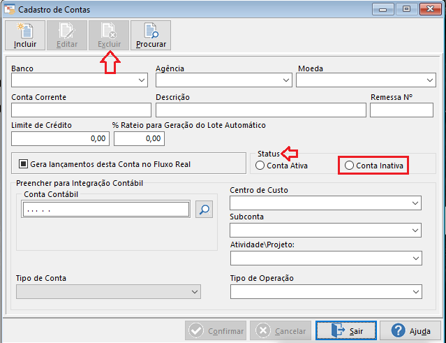Click the % Rateio para Geração field

139,138
